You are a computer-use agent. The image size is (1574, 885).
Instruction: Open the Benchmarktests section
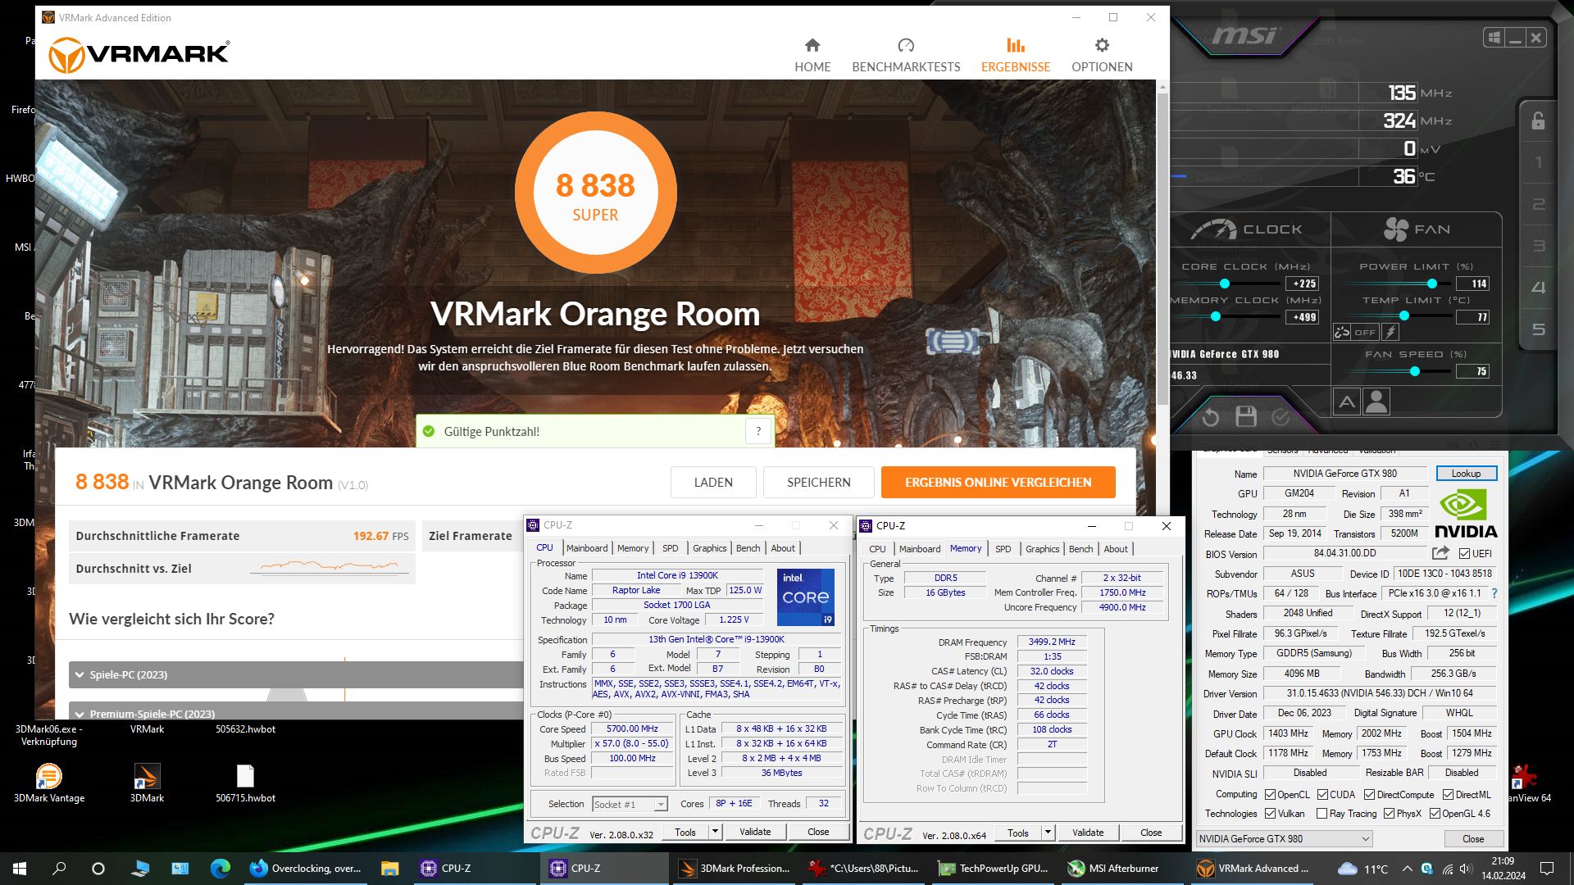coord(906,55)
